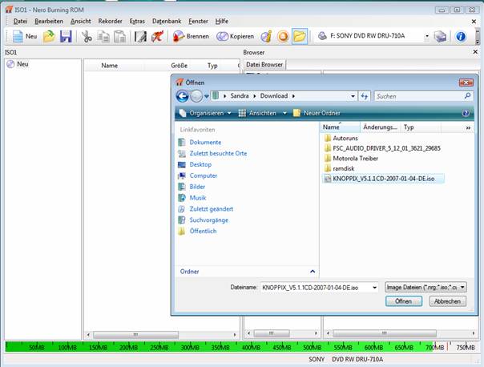
Task: Open Dokumente in Linkfavoriten
Action: tap(205, 143)
